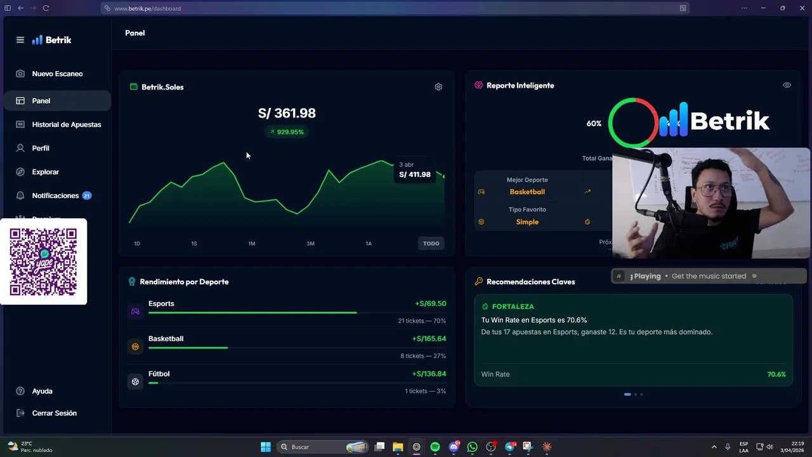Select the TODO chart range

(x=431, y=244)
